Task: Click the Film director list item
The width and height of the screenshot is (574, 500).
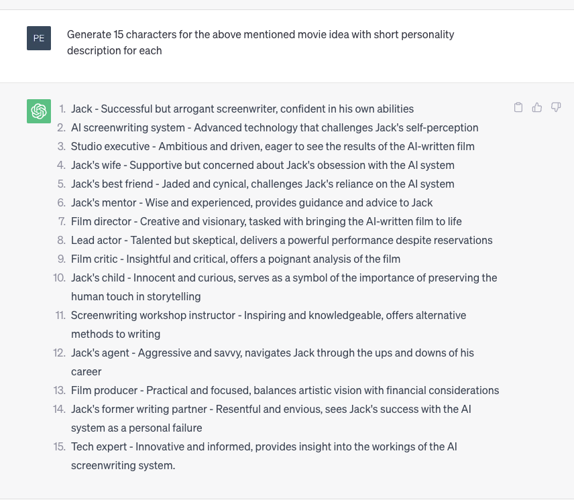Action: coord(266,221)
